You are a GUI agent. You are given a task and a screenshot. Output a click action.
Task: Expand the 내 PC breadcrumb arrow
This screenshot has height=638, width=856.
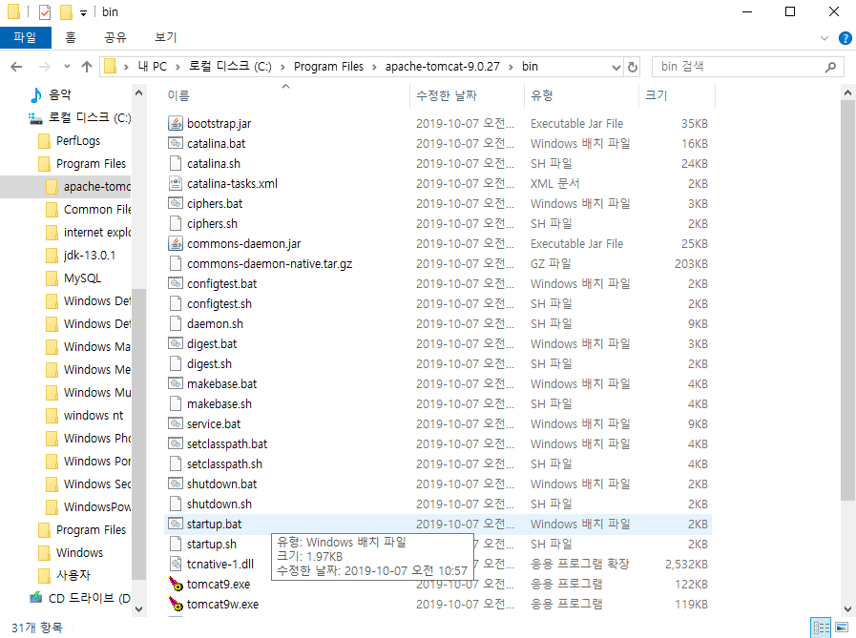click(177, 67)
